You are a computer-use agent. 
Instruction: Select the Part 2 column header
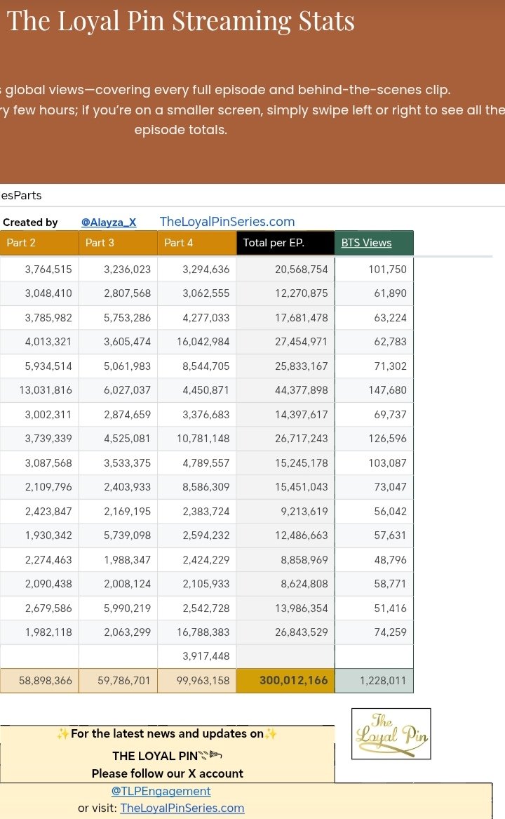[x=39, y=243]
